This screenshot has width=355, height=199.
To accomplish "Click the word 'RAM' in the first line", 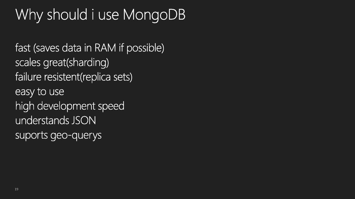I will pyautogui.click(x=105, y=48).
